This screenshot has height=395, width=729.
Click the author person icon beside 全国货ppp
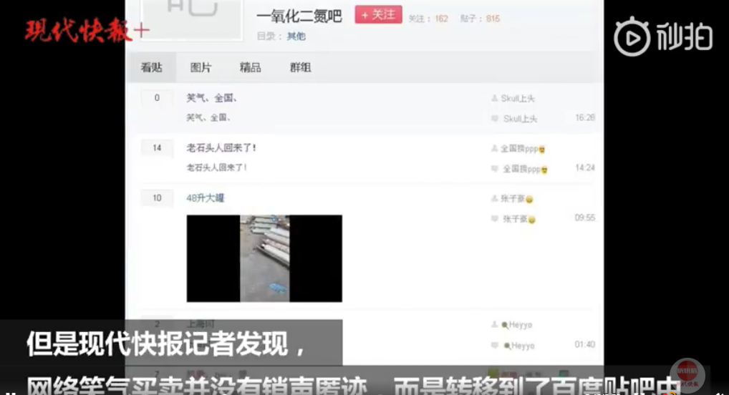coord(494,148)
